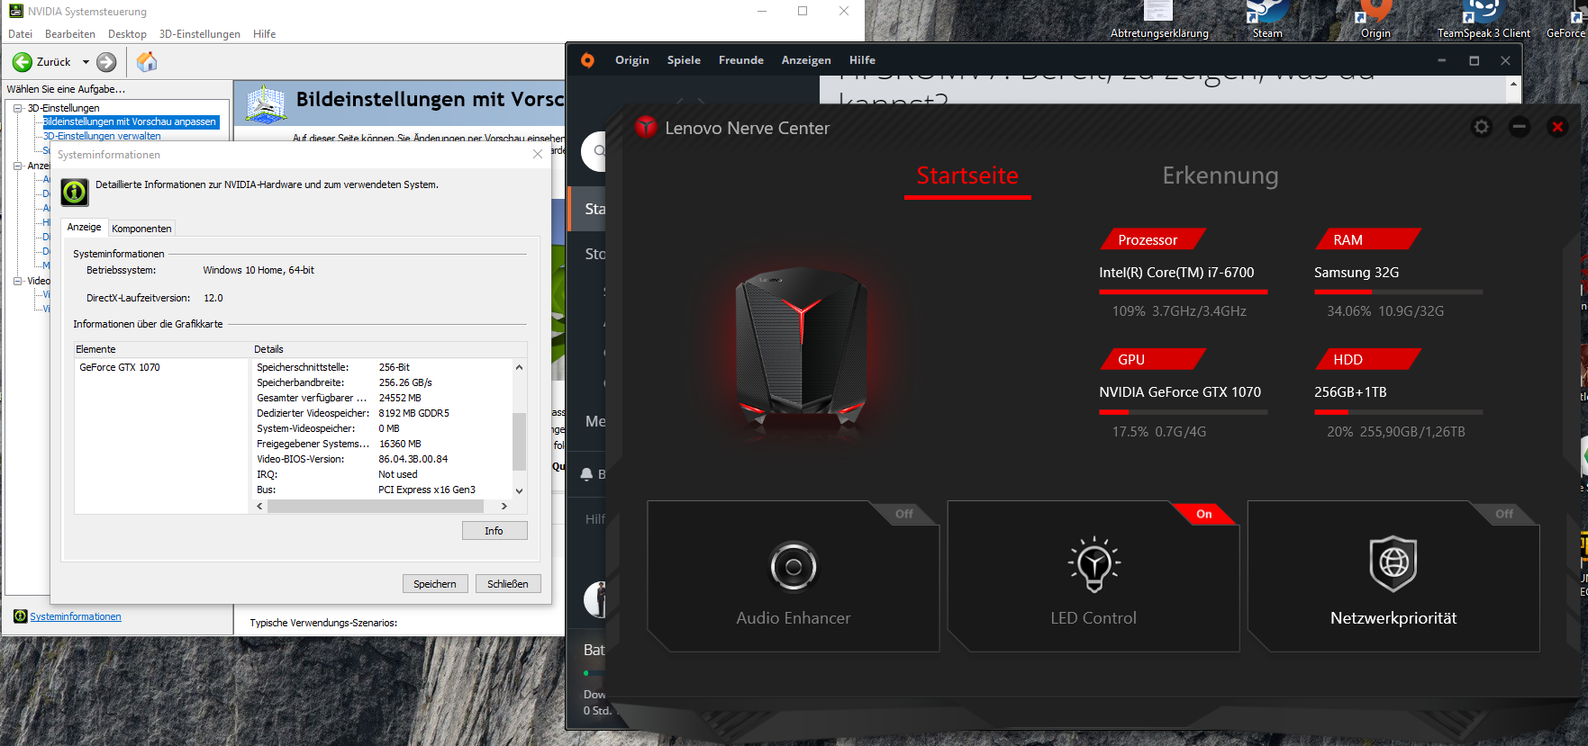Viewport: 1588px width, 746px height.
Task: Click the Lenovo tower PC image
Action: tap(801, 348)
